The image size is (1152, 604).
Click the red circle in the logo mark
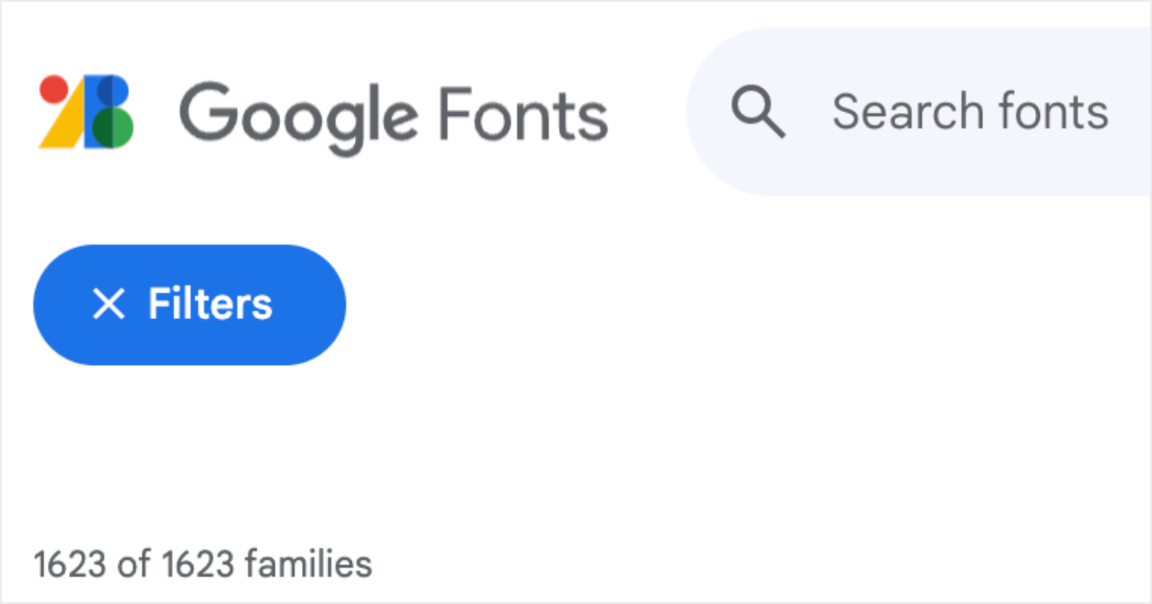[x=55, y=87]
